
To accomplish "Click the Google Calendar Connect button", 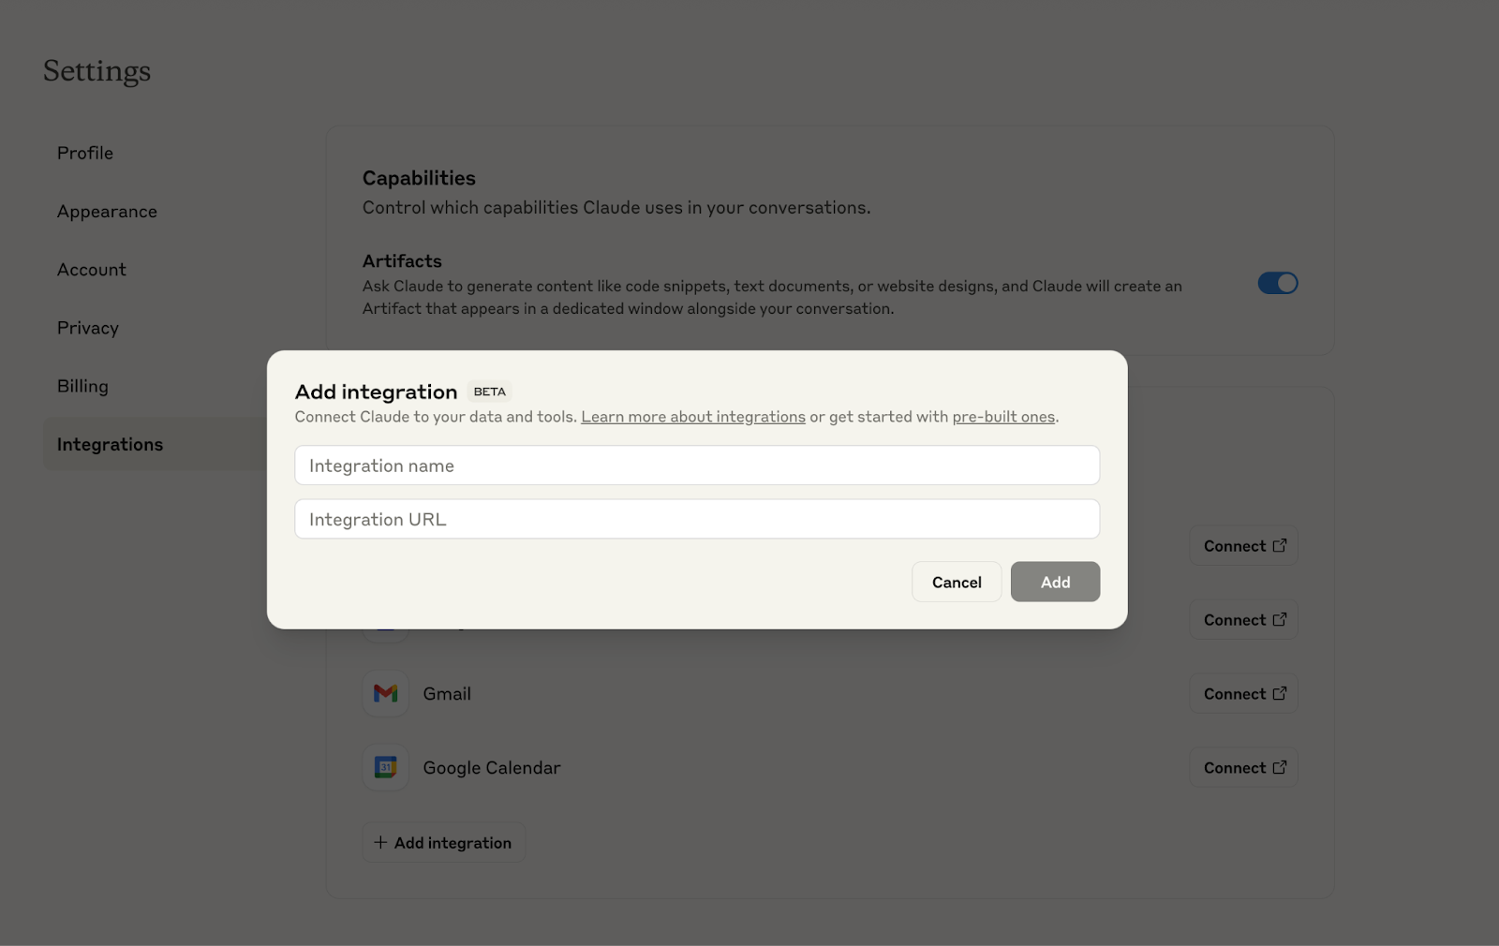I will (x=1243, y=768).
